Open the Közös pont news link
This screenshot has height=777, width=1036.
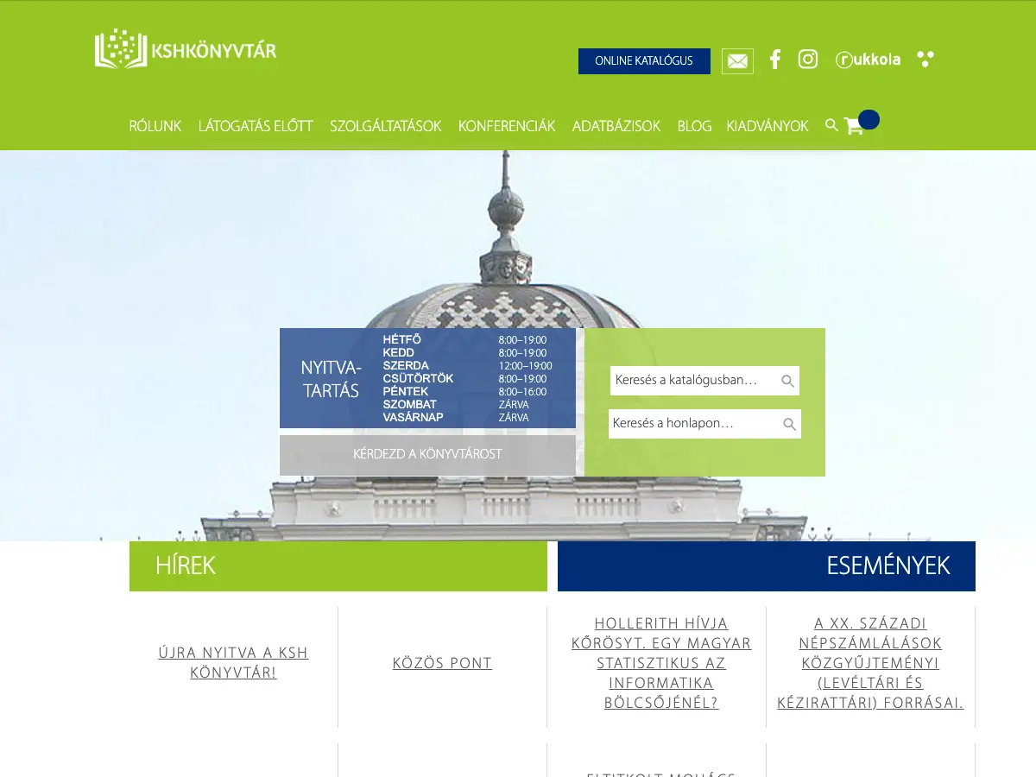point(442,663)
